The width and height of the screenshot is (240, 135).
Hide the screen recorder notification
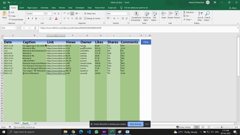click(147, 124)
